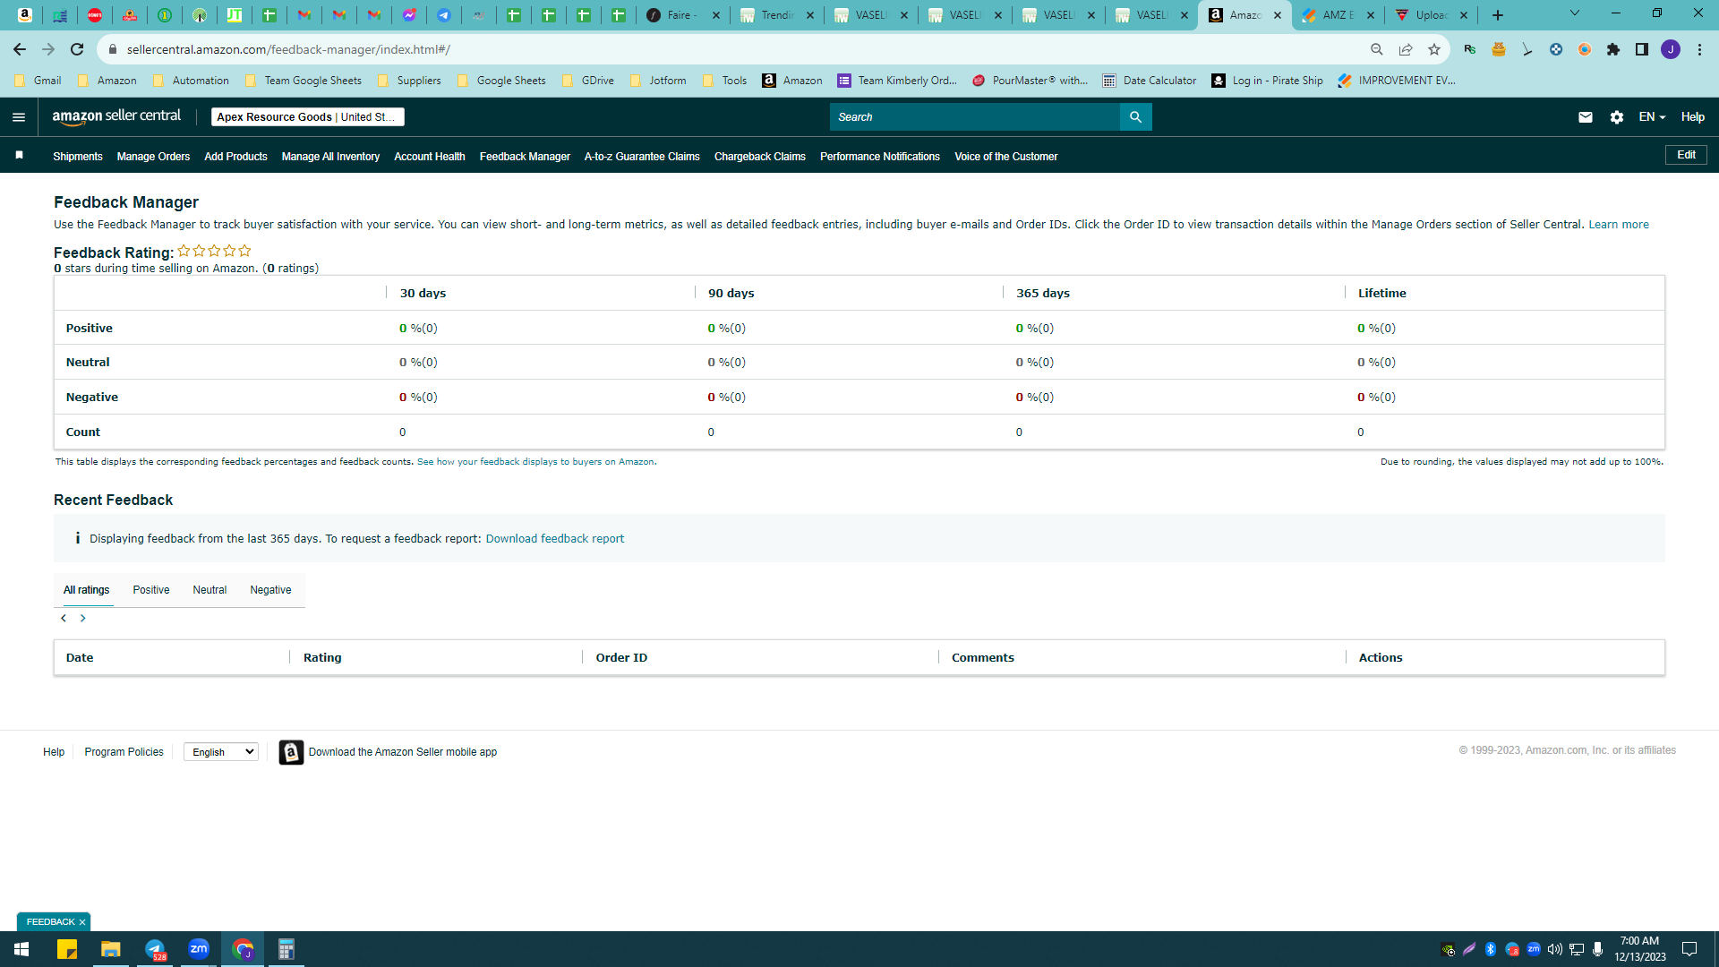Click the Date column header
Screen dimensions: 1719x967
(x=80, y=658)
